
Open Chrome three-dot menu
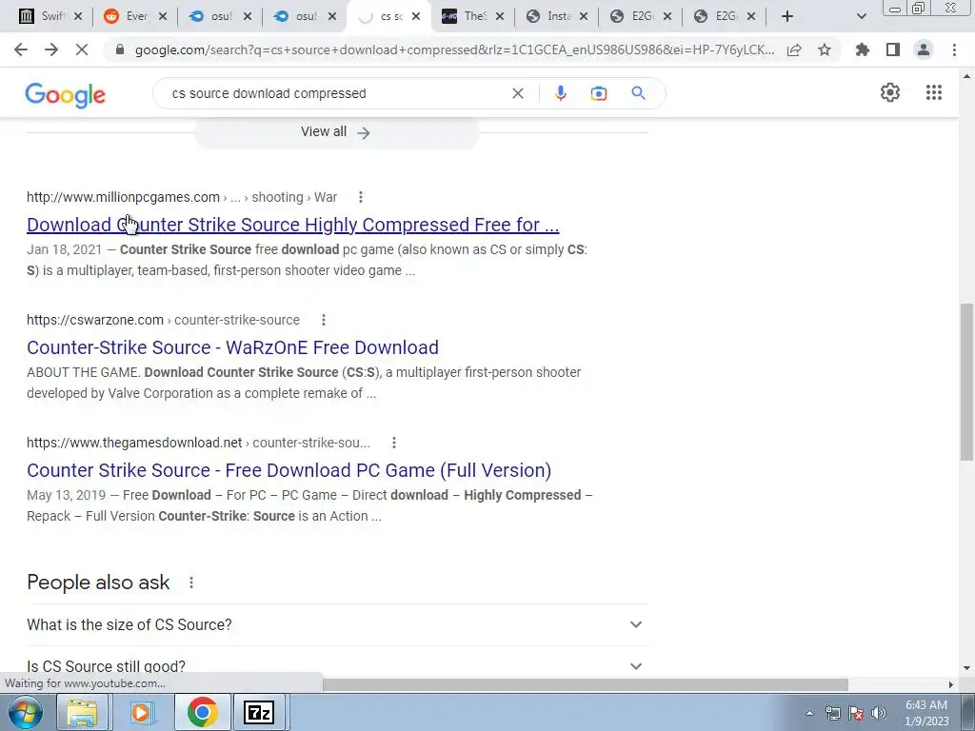point(954,49)
